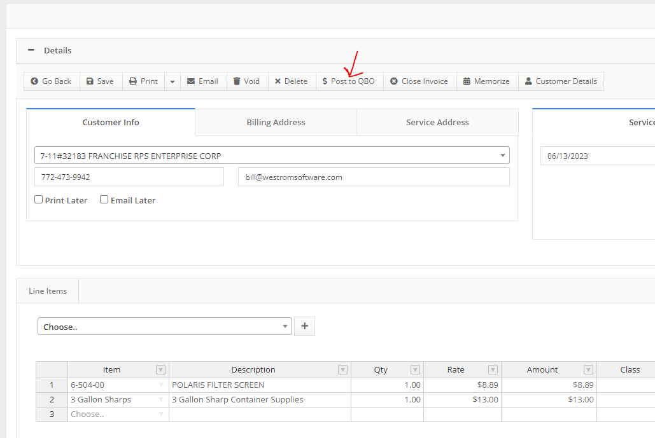Switch to the Billing Address tab
Screen dimensions: 655x438
[276, 122]
